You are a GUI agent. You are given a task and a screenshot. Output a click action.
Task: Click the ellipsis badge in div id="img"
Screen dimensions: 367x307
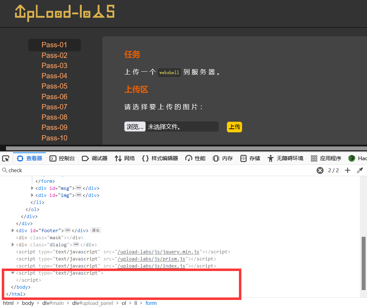click(79, 195)
